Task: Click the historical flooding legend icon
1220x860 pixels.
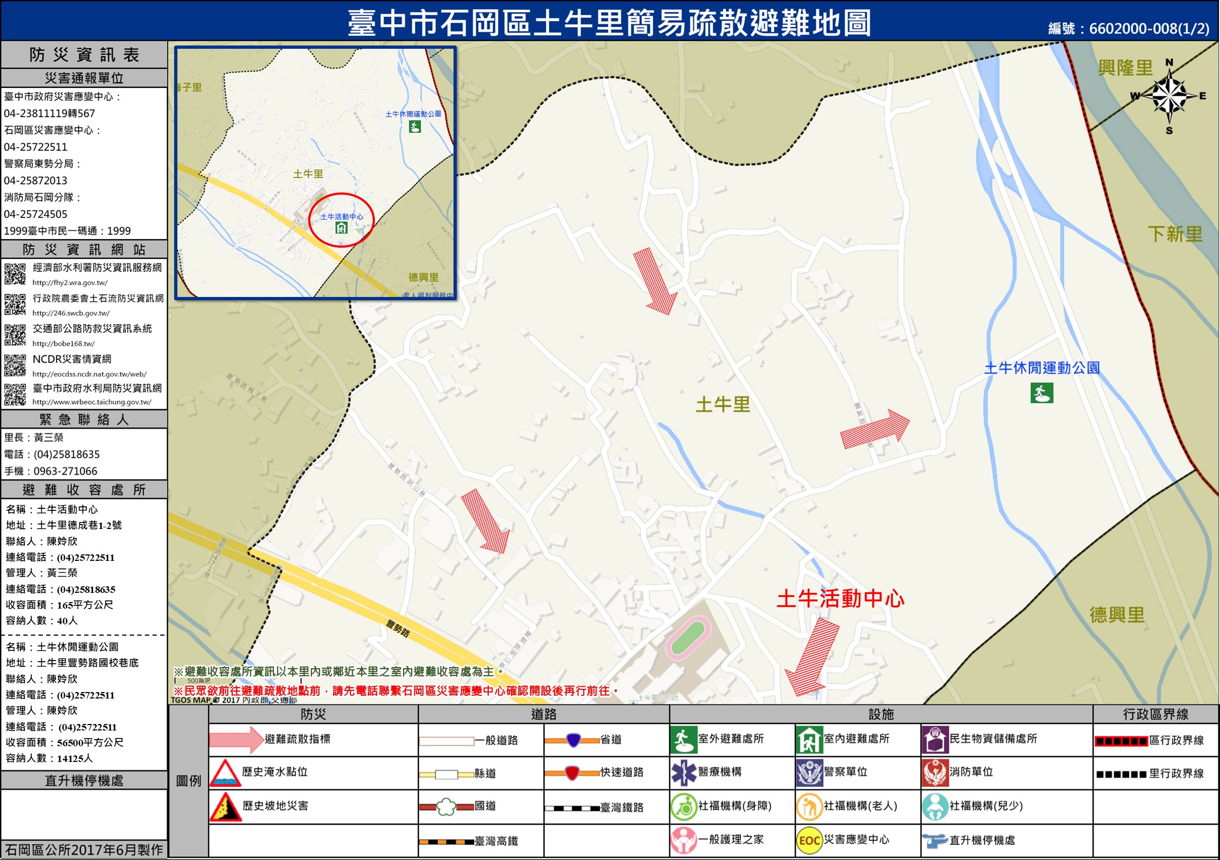Action: click(x=225, y=773)
